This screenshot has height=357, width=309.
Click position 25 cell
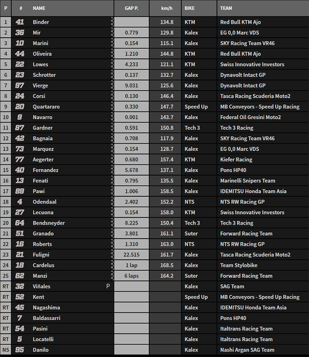pyautogui.click(x=6, y=276)
